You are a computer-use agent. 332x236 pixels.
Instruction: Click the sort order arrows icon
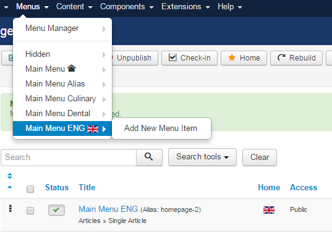pos(10,176)
